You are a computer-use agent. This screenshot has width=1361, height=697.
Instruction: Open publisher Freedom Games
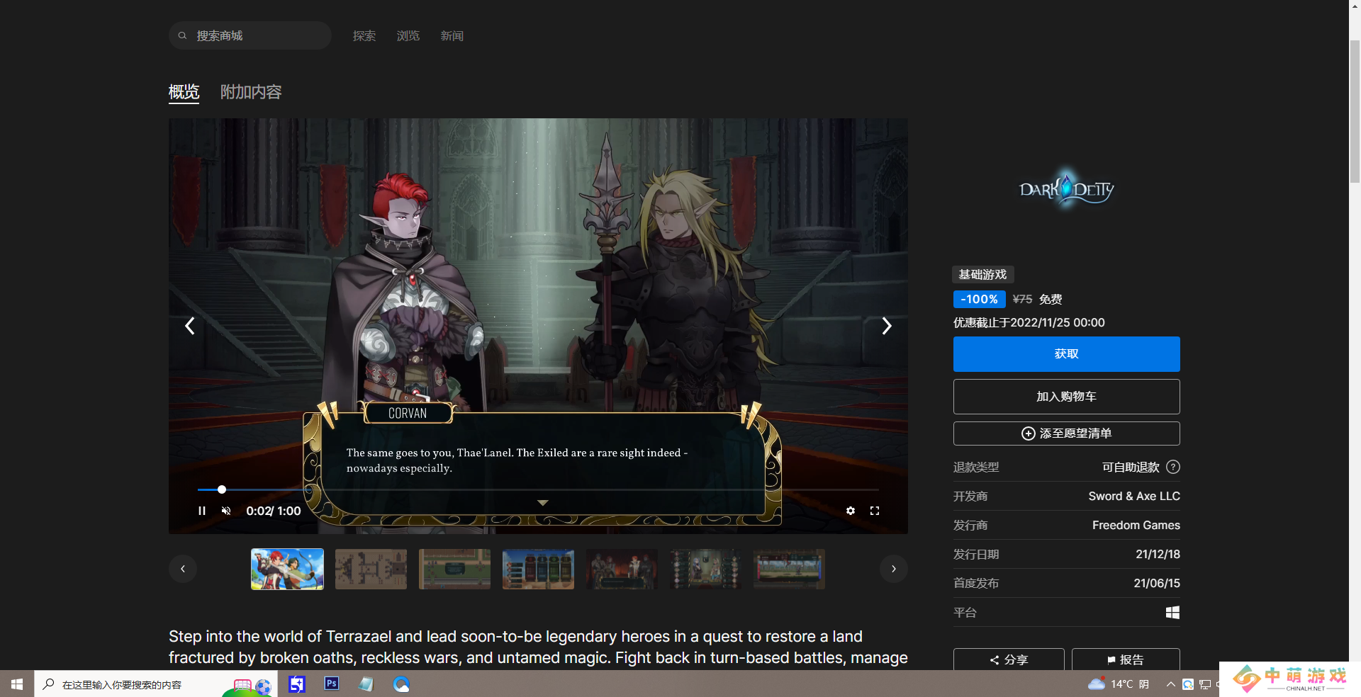pos(1136,526)
